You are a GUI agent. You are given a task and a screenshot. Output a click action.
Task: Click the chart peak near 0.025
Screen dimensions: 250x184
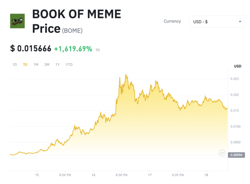[125, 75]
